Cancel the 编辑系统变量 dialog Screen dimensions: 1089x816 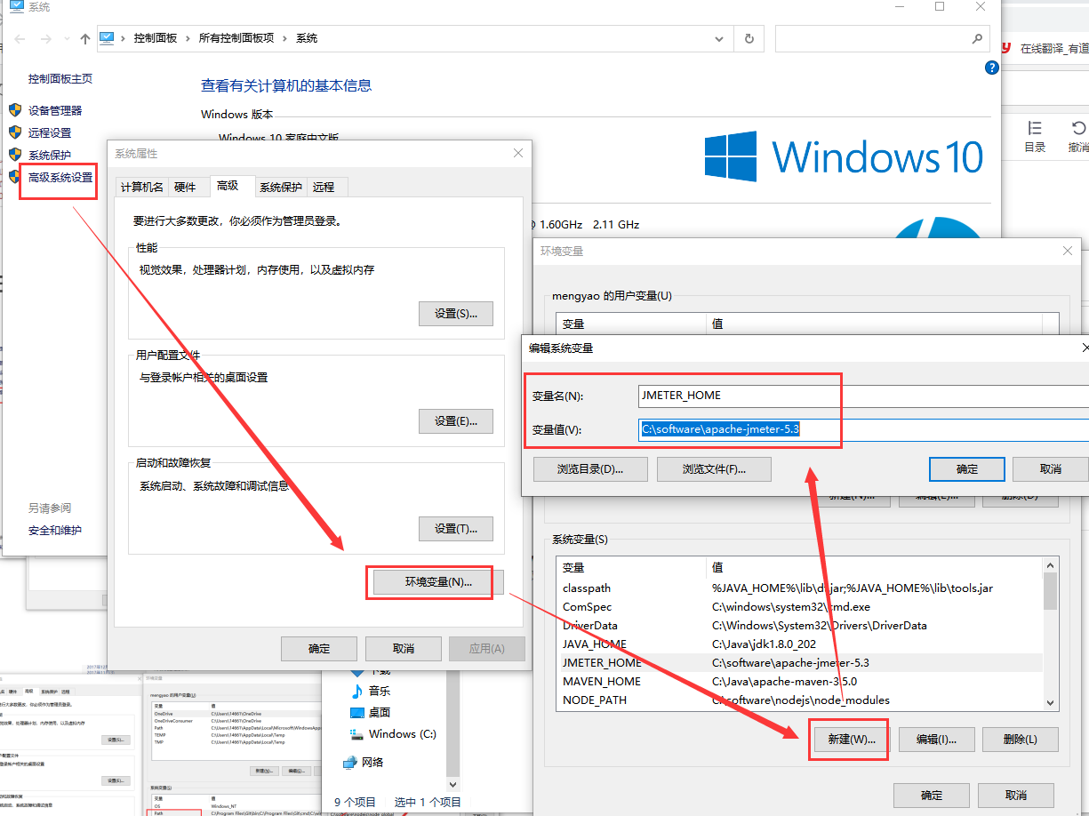1051,469
